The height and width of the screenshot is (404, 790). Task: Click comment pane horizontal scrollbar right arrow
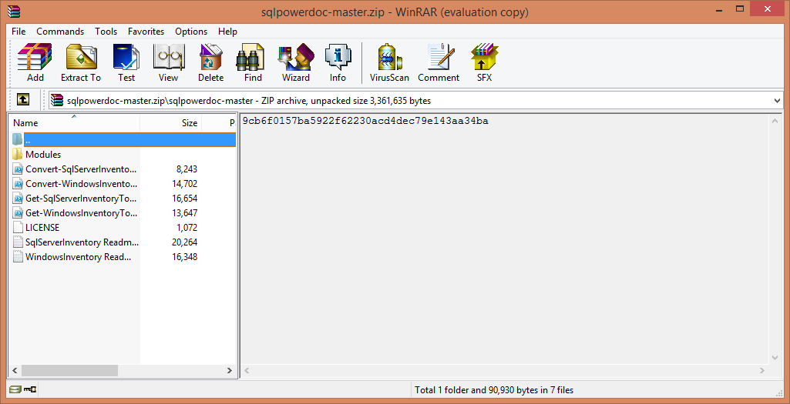(x=763, y=370)
